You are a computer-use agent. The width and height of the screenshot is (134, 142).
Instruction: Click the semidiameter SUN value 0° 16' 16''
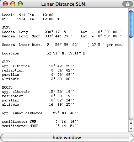pos(67,122)
